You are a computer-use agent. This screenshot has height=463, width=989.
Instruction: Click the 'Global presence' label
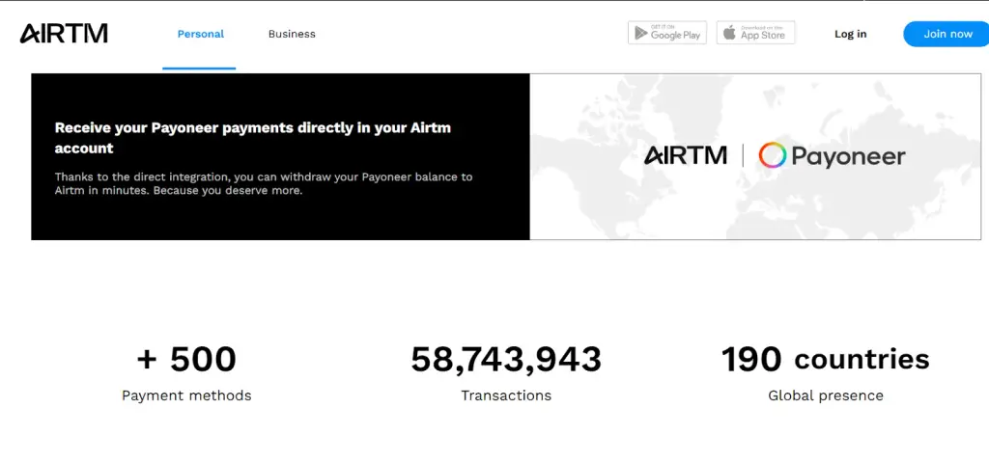(826, 395)
